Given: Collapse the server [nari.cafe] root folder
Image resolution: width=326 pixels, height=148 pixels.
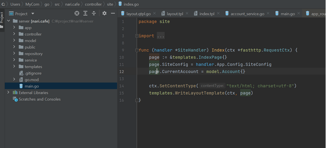Looking at the screenshot, I should (9, 21).
